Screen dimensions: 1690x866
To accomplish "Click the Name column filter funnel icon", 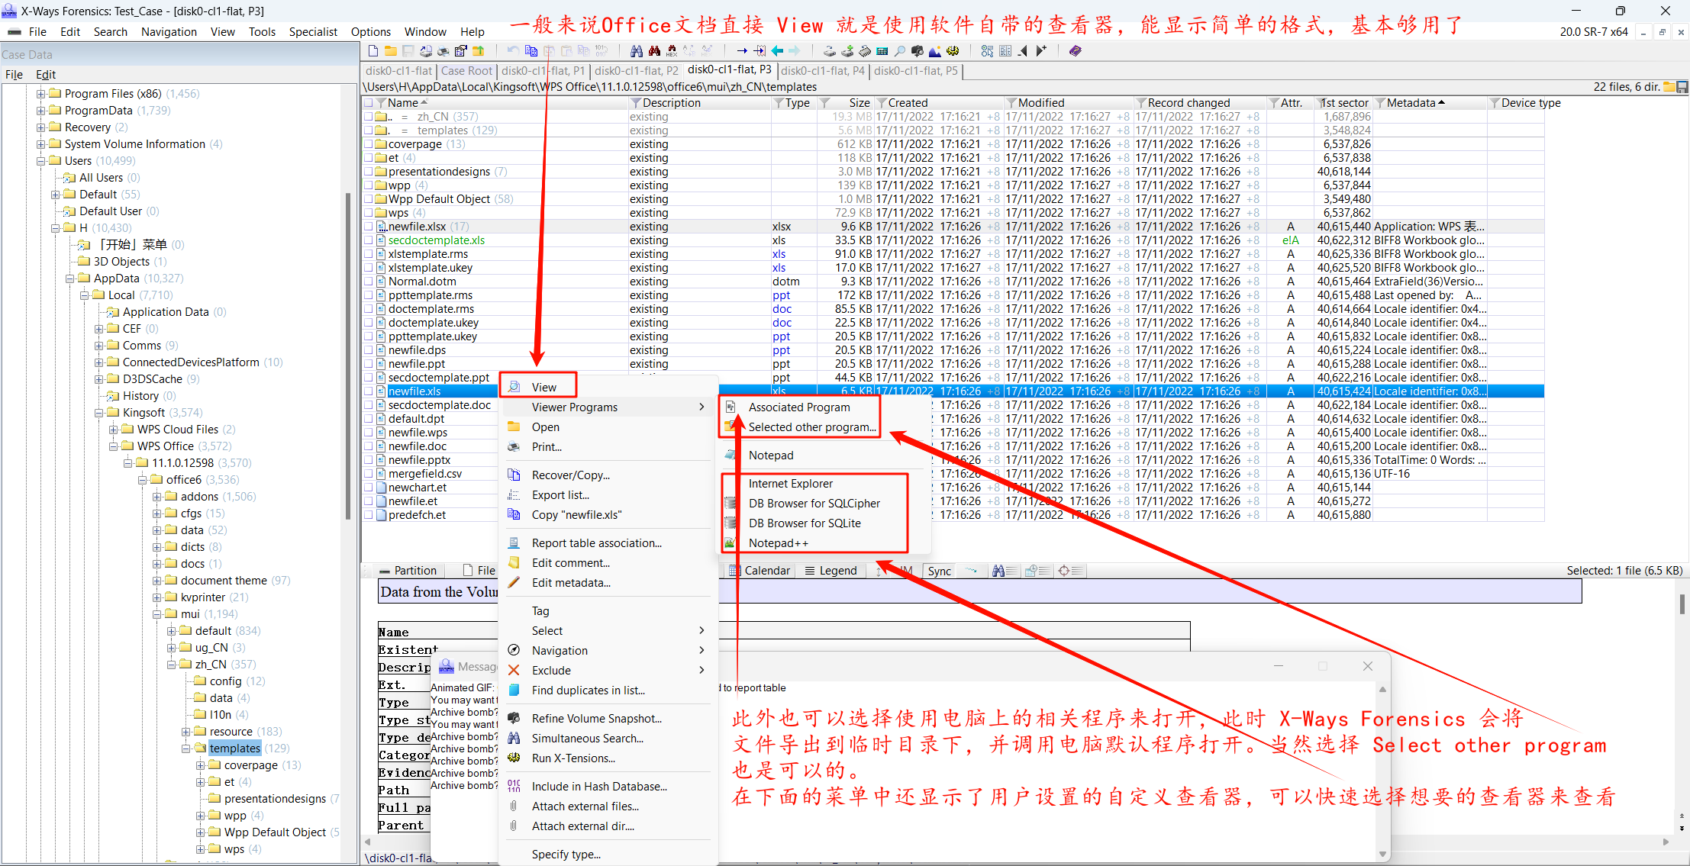I will pyautogui.click(x=381, y=103).
